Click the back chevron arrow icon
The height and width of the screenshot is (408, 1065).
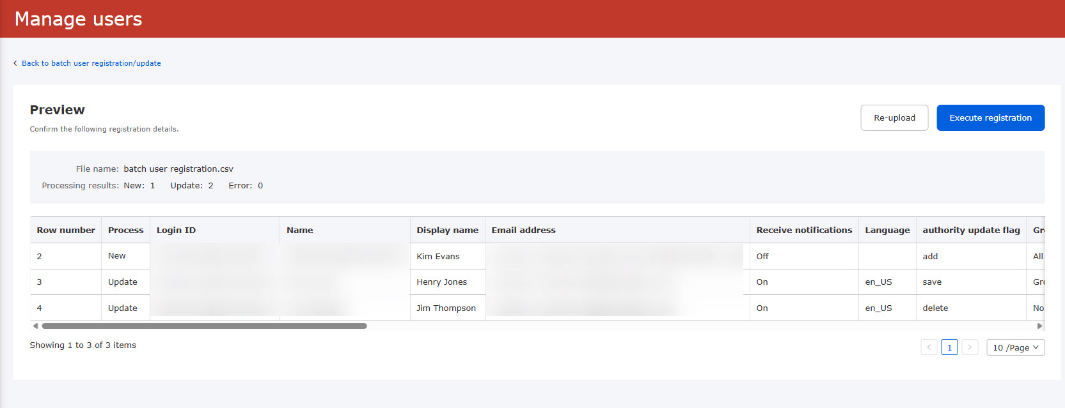15,63
